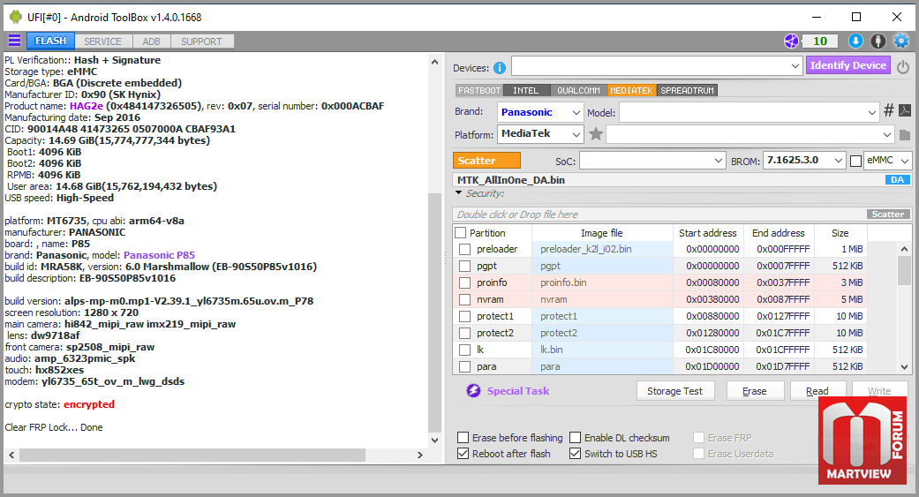The height and width of the screenshot is (497, 919).
Task: Click the power icon beside Identify Device
Action: tap(902, 67)
